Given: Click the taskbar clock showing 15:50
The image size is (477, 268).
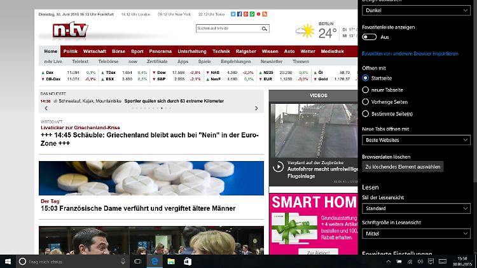Looking at the screenshot, I should click(x=462, y=261).
